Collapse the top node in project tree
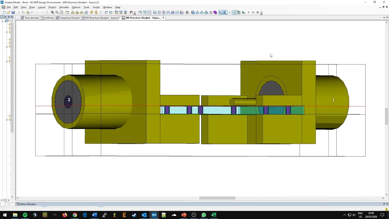Viewport: 389px width, 219px height. click(x=3, y=21)
